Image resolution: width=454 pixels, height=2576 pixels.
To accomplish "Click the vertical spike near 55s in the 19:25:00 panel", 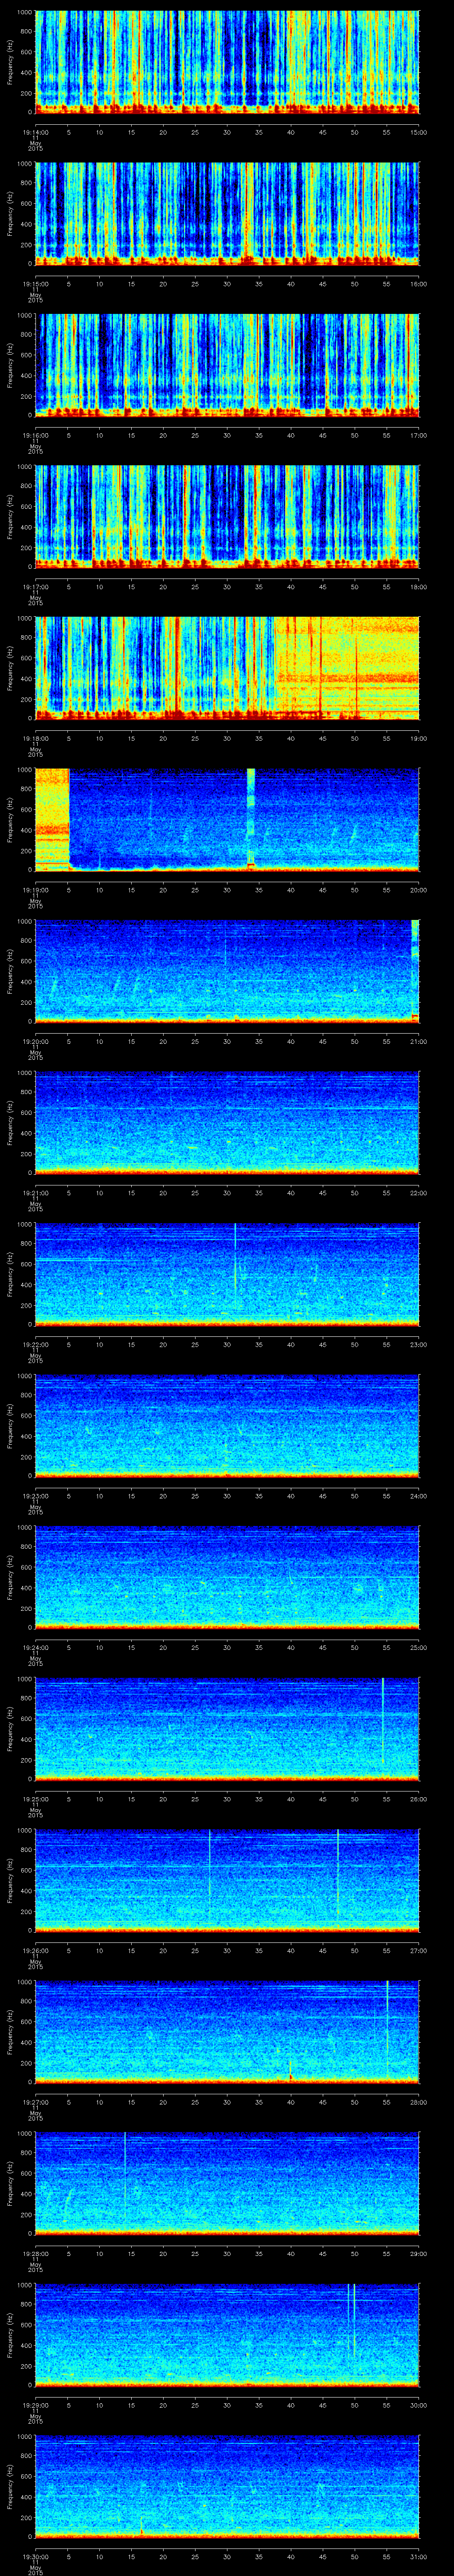I will [383, 1720].
